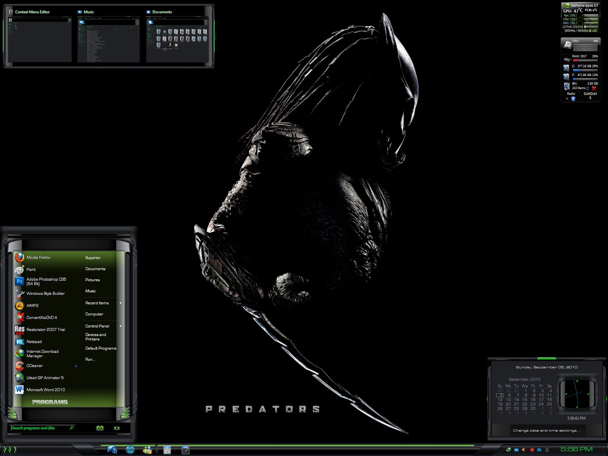
Task: Click the Search programs and files field
Action: pos(42,428)
